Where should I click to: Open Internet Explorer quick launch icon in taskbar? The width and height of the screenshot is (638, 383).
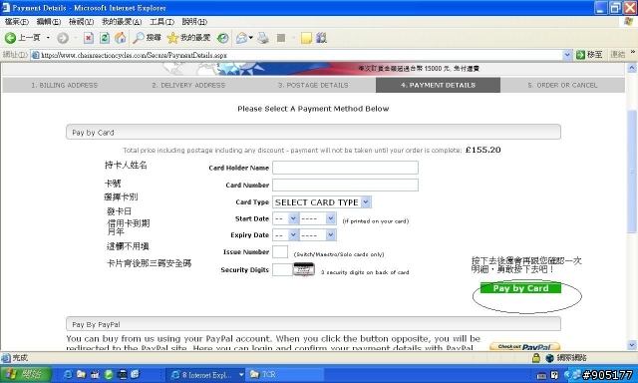(68, 374)
